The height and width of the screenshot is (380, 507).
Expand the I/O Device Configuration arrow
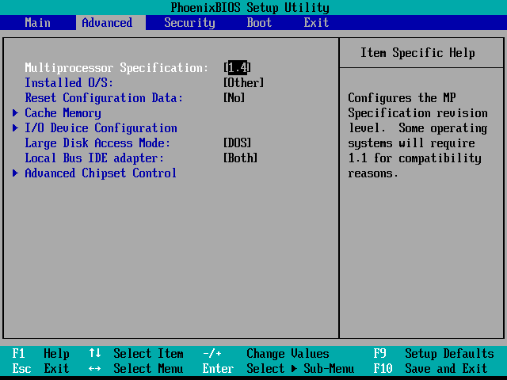point(15,128)
